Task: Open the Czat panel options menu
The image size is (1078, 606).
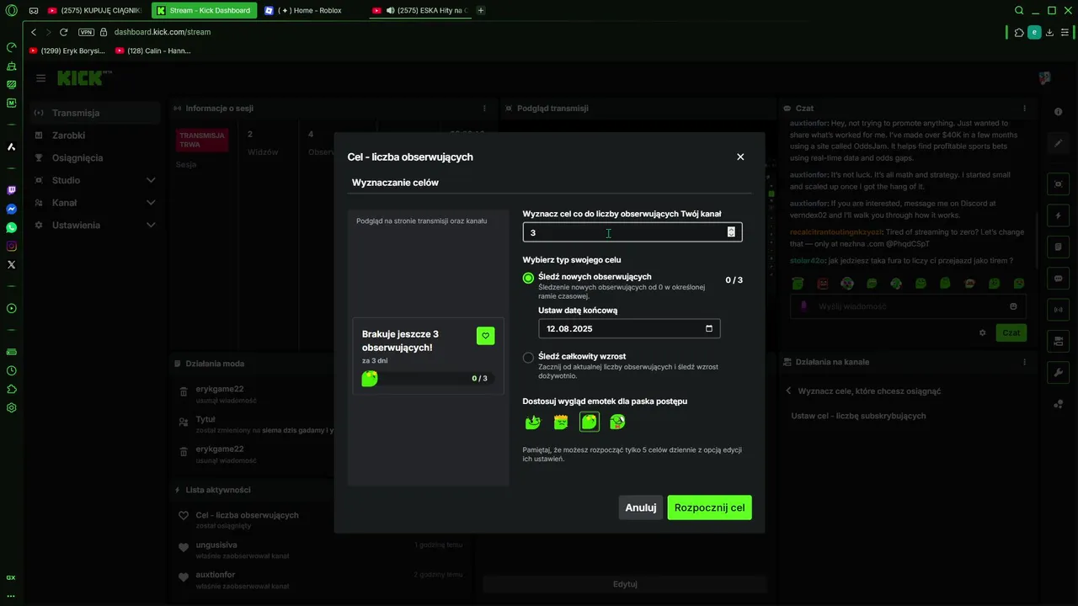Action: coord(1024,109)
